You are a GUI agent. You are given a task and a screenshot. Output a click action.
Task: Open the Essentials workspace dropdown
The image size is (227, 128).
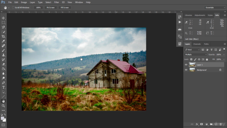tap(215, 7)
